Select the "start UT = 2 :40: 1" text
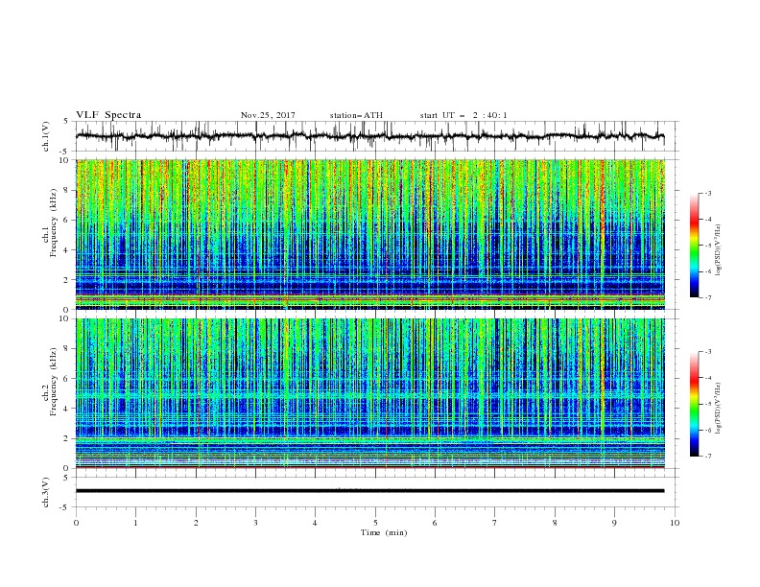 point(463,115)
